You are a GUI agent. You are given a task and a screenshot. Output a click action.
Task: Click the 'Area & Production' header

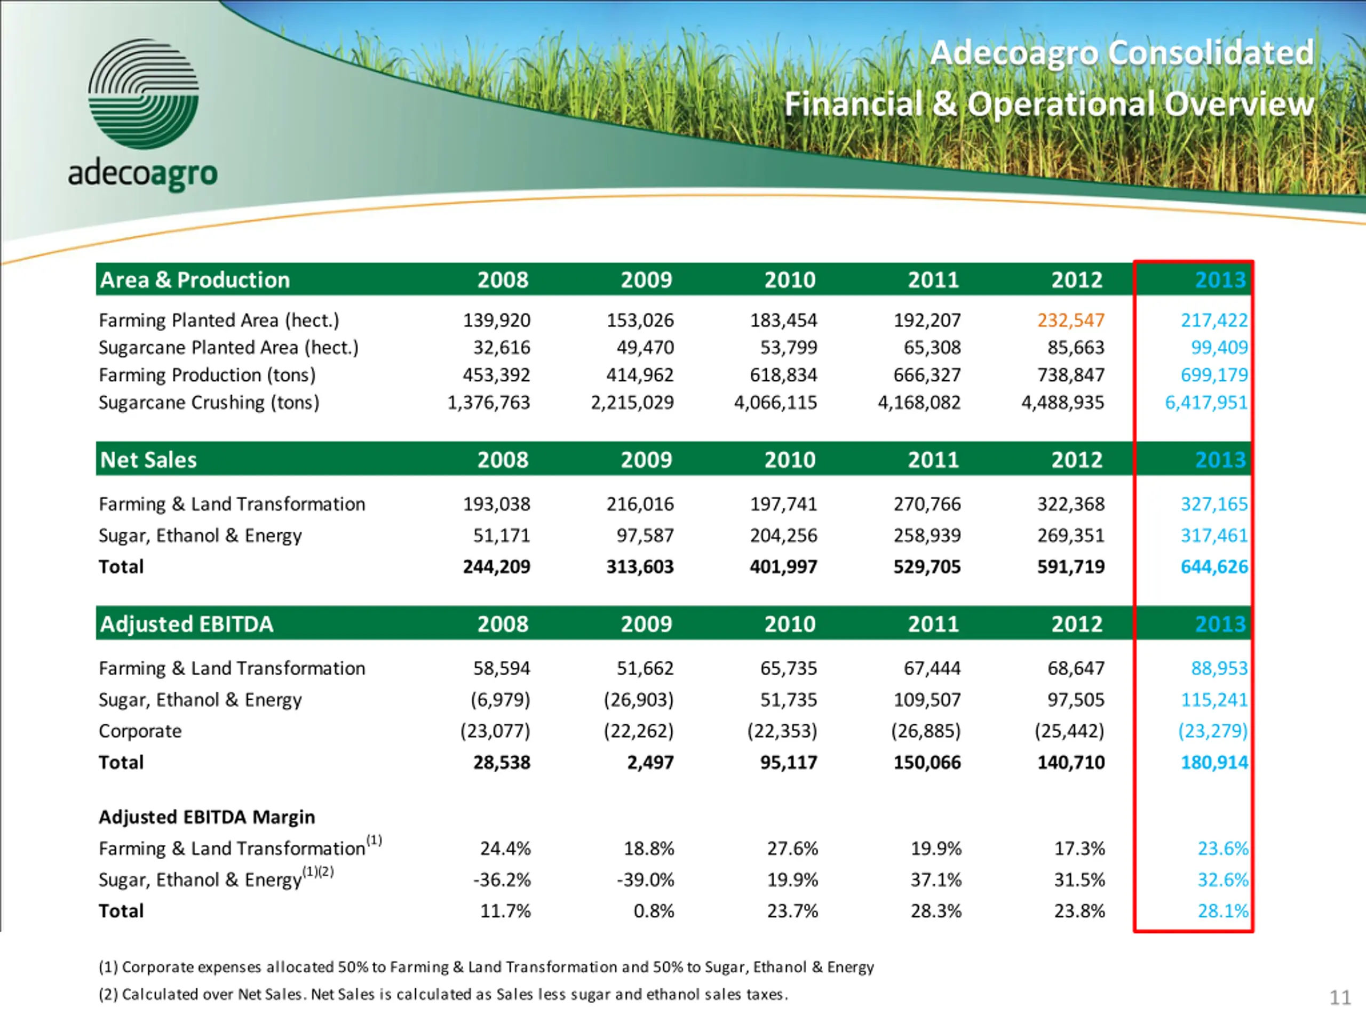(195, 279)
